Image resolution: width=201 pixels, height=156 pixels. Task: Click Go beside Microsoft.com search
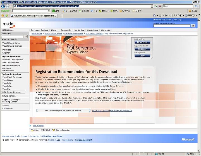click(193, 26)
